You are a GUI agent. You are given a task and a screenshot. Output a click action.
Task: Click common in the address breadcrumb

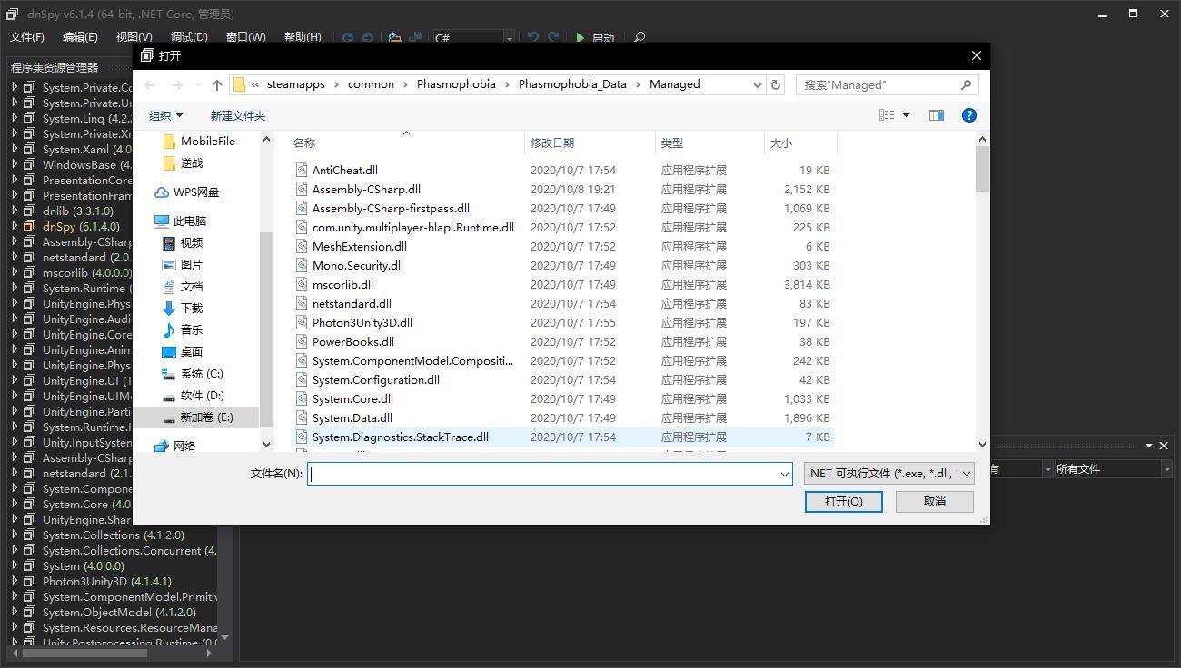(371, 84)
